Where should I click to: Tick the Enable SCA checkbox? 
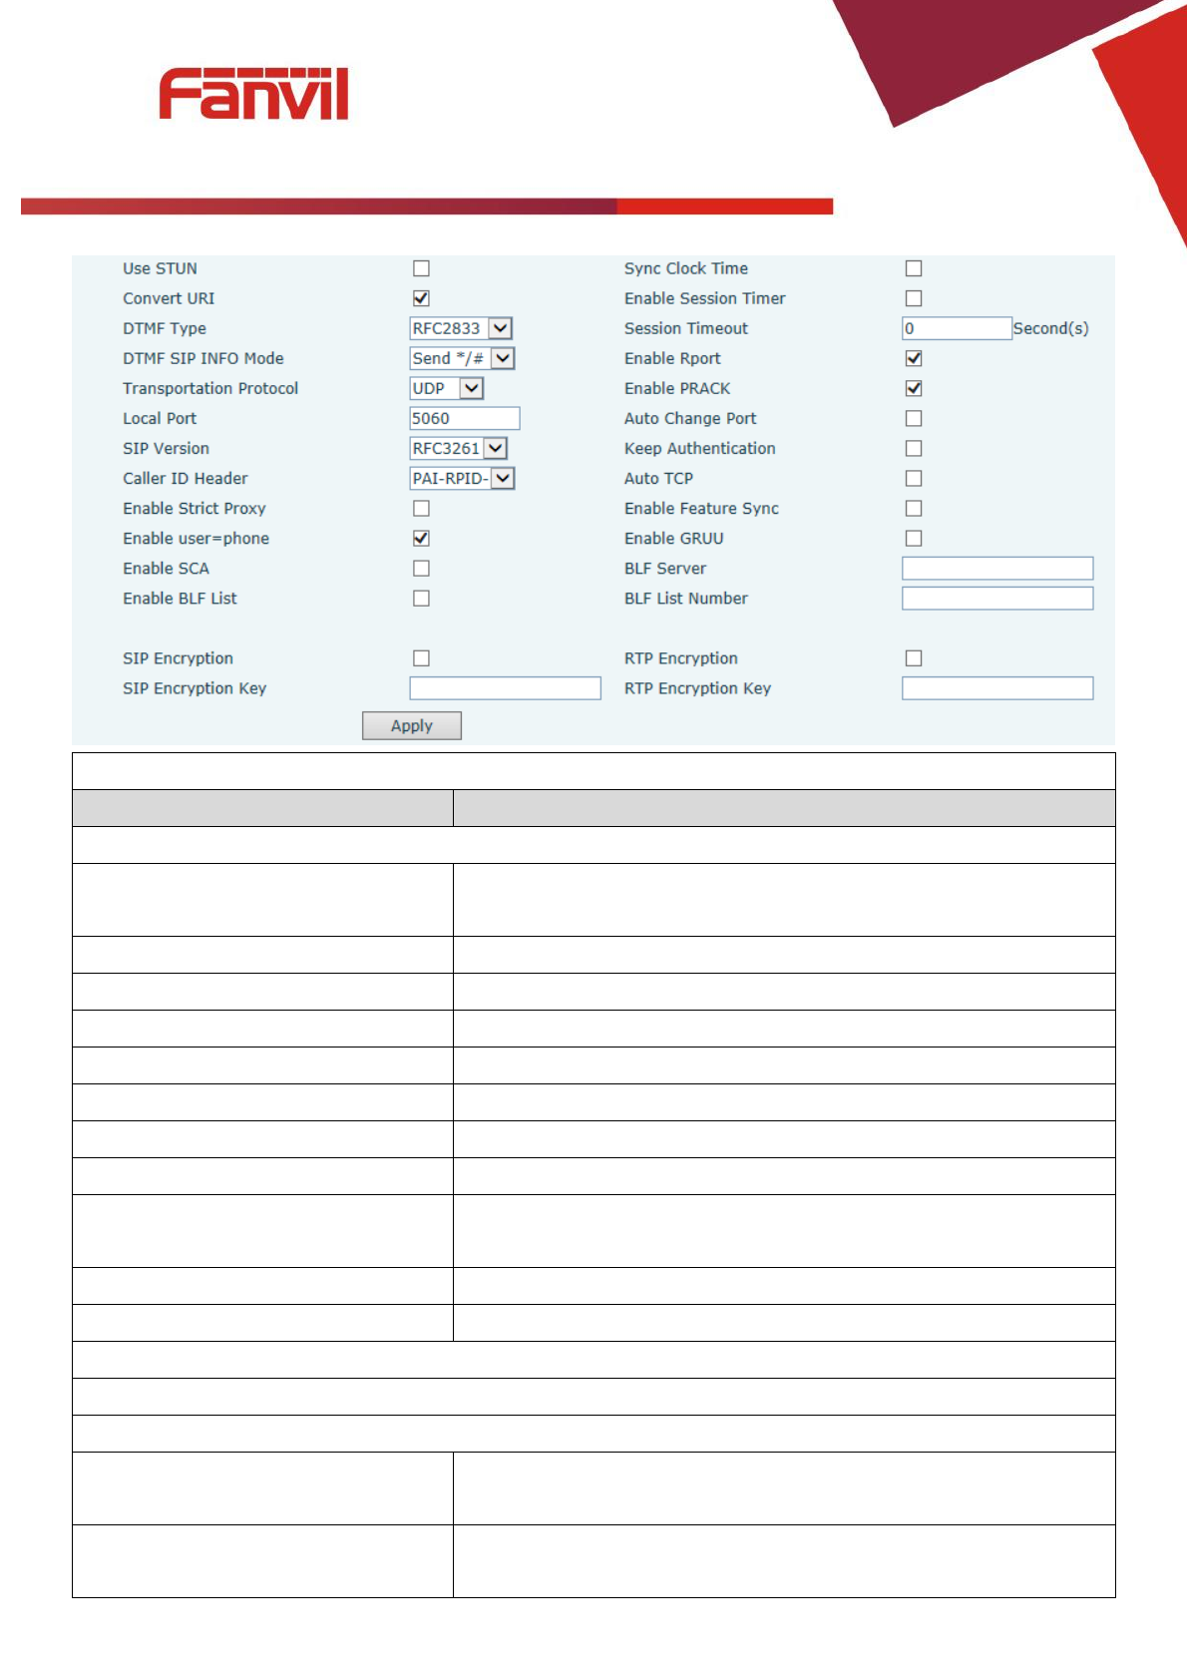point(421,568)
